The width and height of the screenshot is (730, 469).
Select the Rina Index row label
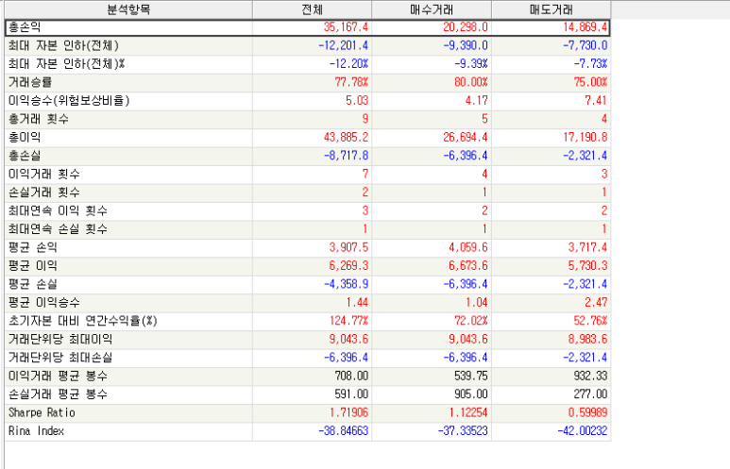(x=36, y=431)
